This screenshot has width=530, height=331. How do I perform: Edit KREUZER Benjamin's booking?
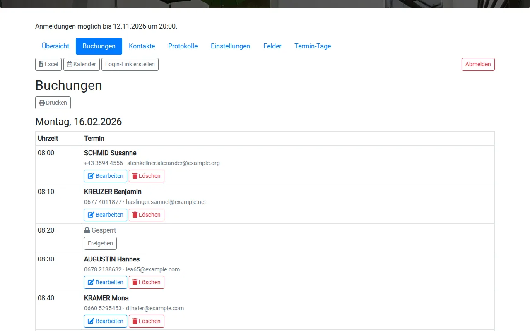(x=106, y=215)
